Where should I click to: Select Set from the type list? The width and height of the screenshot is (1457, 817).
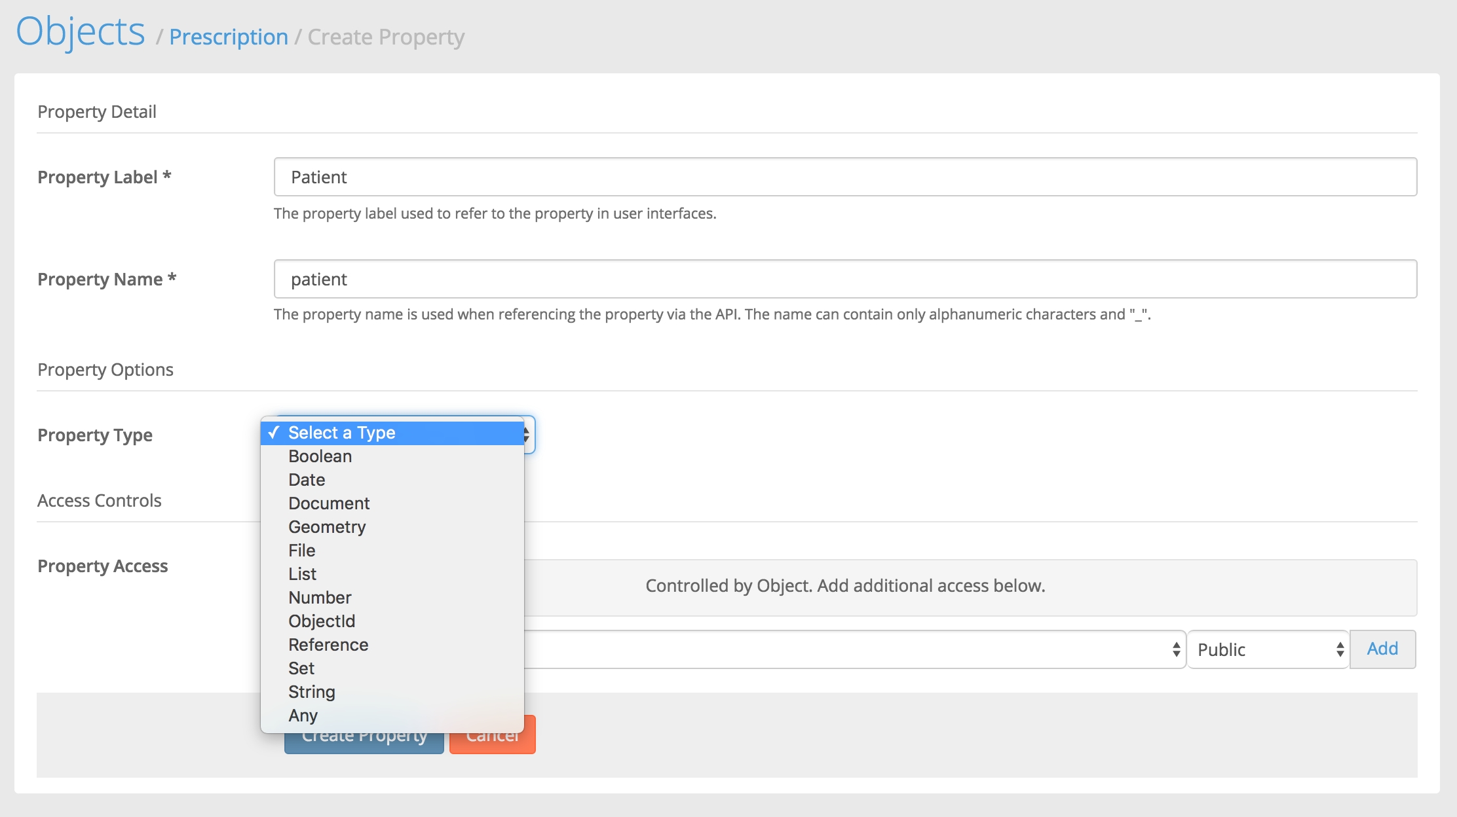pos(392,668)
